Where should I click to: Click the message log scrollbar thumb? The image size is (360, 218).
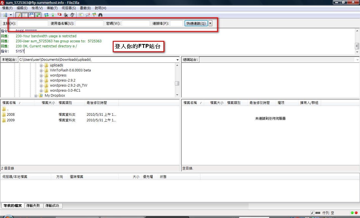tap(357, 46)
